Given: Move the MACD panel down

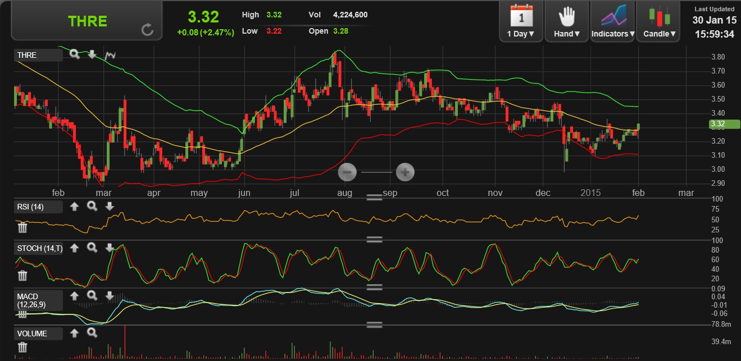Looking at the screenshot, I should [110, 296].
